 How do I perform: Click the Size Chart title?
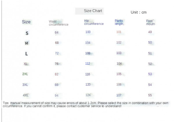[x=93, y=11]
